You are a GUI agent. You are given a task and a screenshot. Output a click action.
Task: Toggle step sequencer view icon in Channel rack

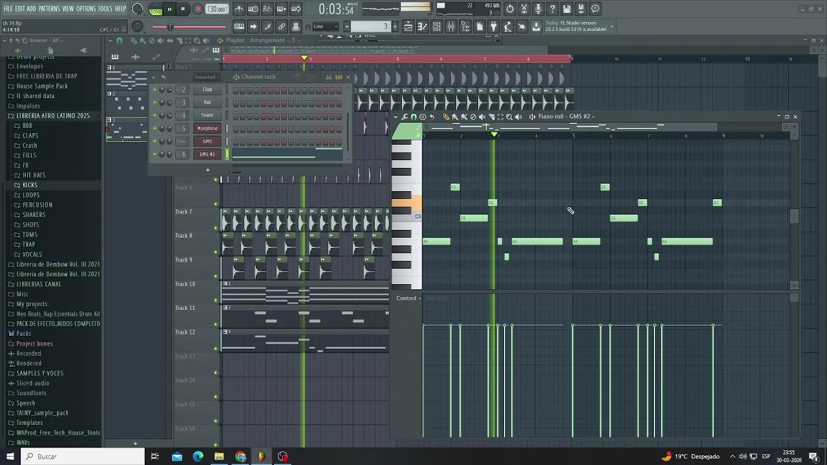pyautogui.click(x=339, y=77)
